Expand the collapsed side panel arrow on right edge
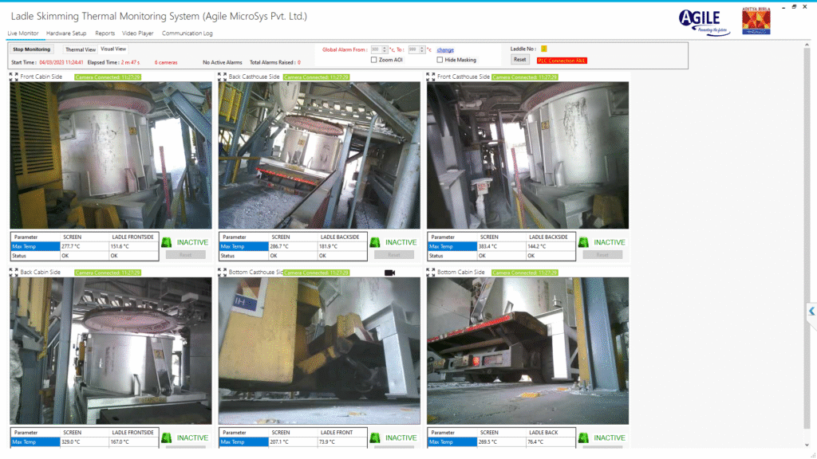817x459 pixels. pos(811,311)
